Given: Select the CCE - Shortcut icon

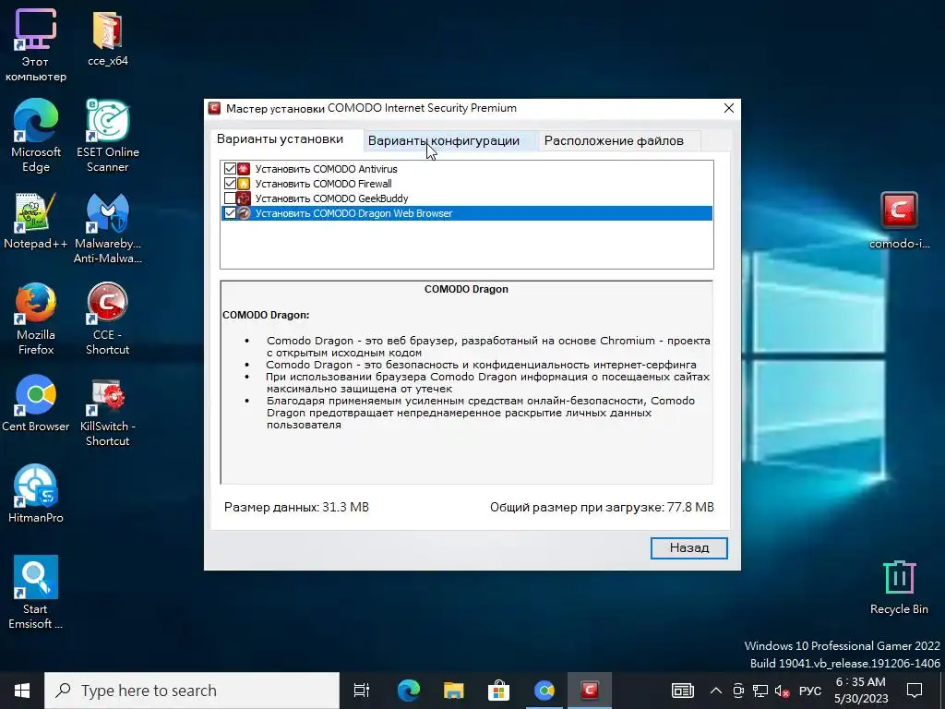Looking at the screenshot, I should [108, 318].
